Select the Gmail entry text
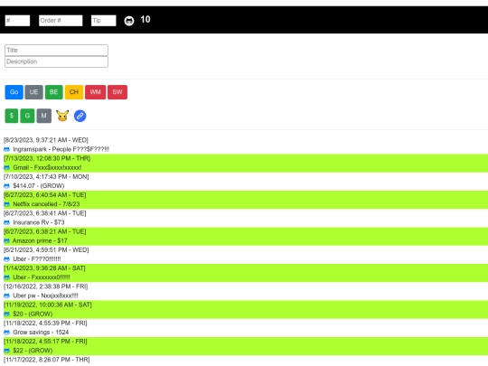The width and height of the screenshot is (488, 366). [x=47, y=168]
